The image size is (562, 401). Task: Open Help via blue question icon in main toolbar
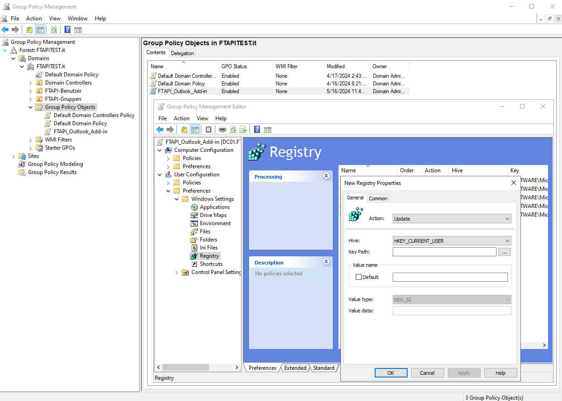click(x=67, y=30)
